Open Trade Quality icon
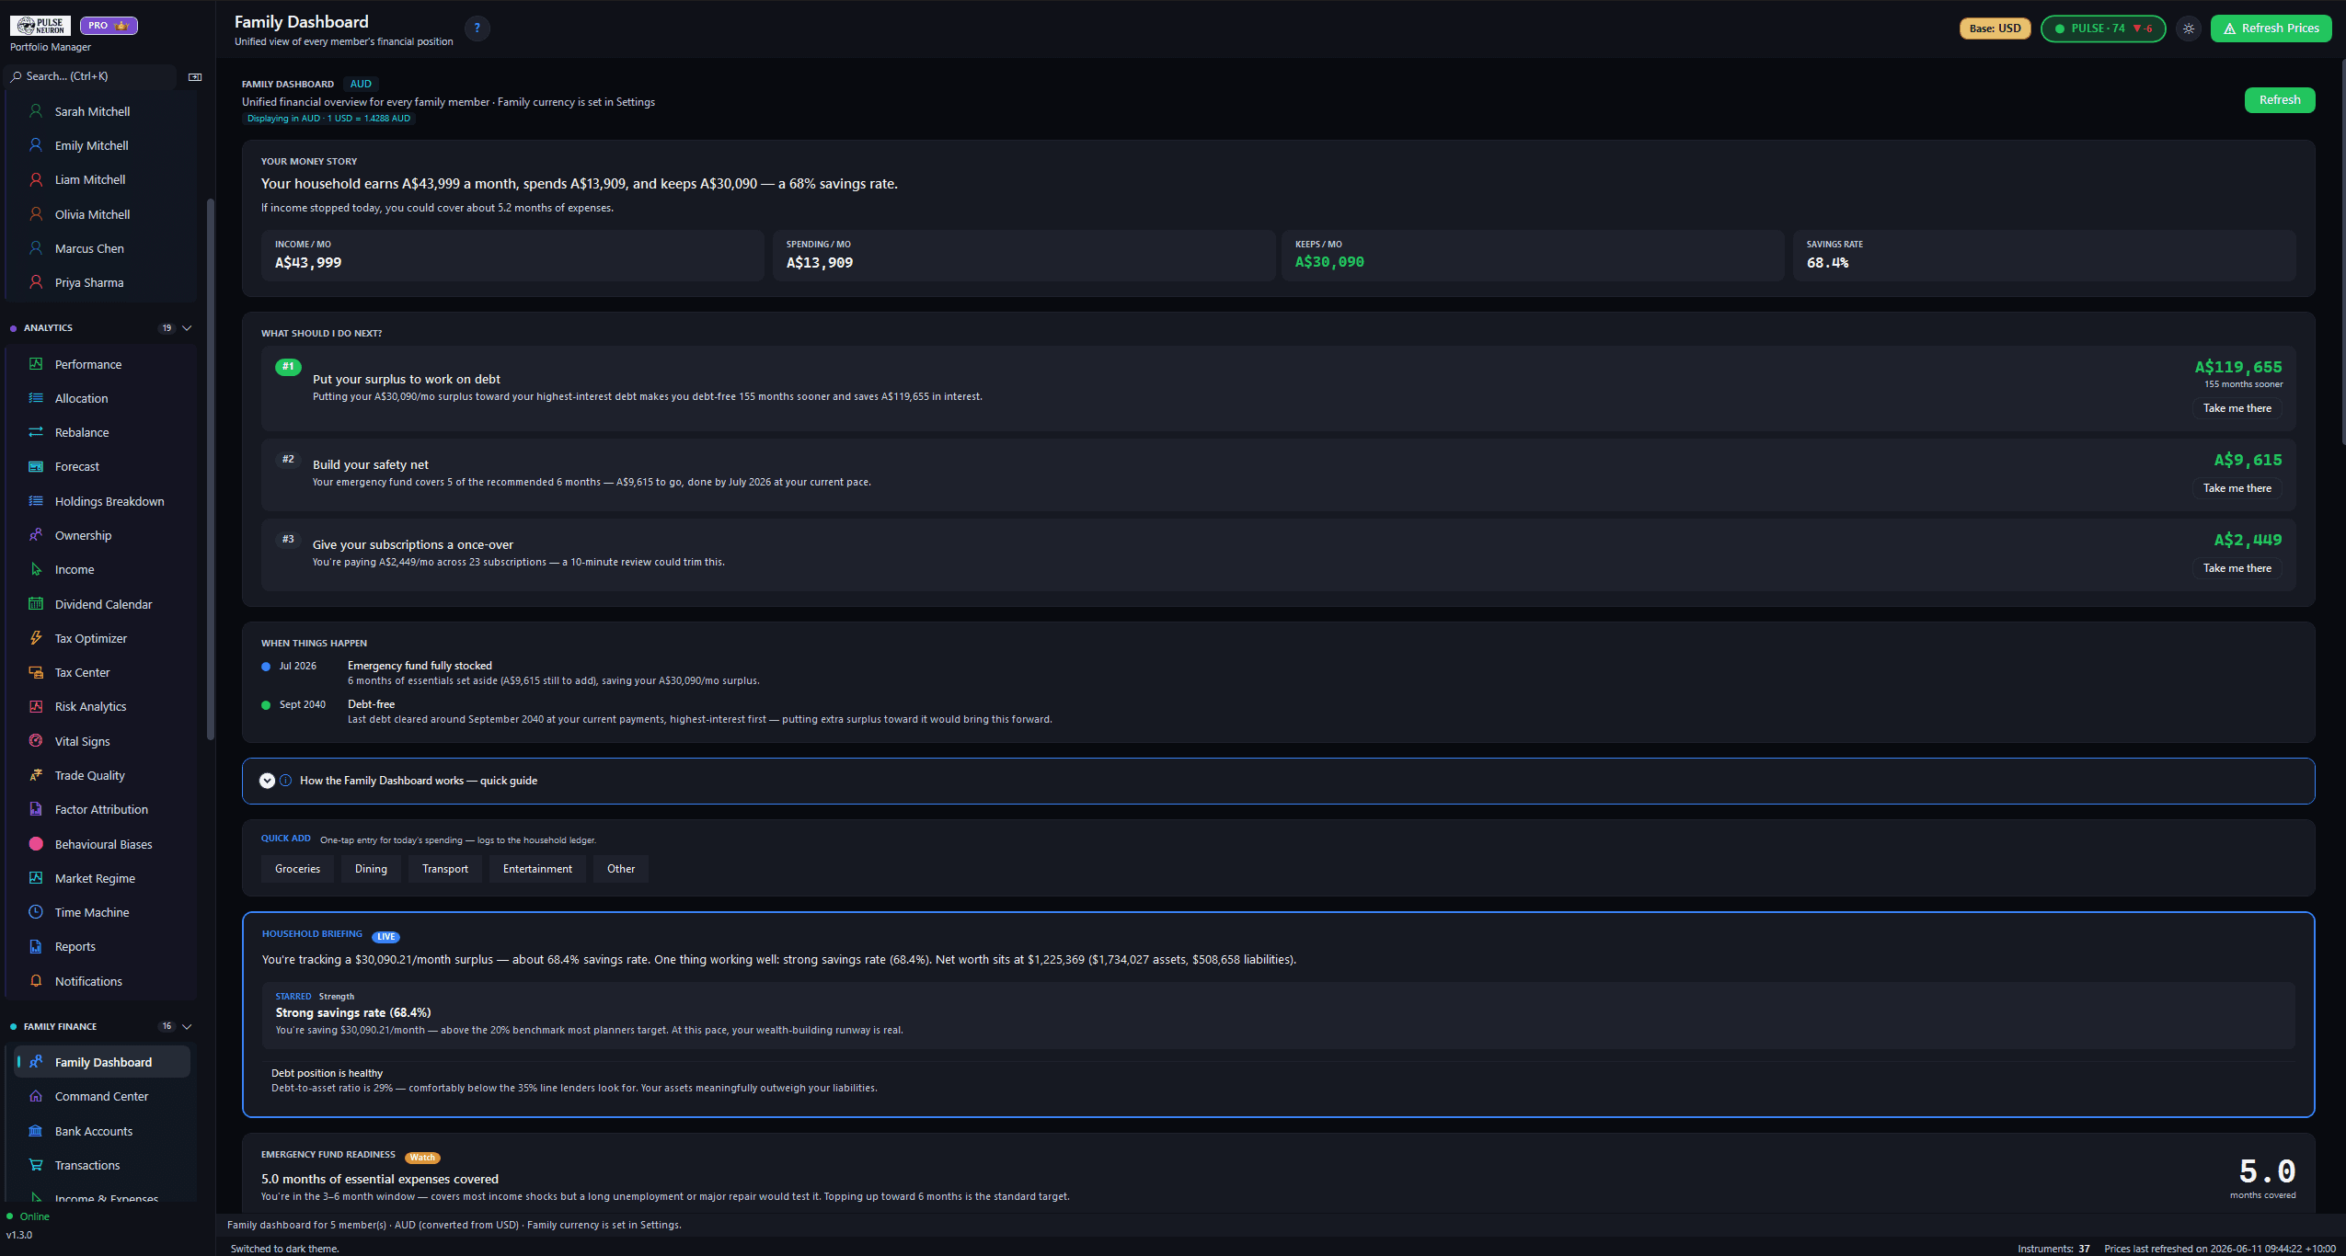Viewport: 2346px width, 1256px height. [36, 775]
